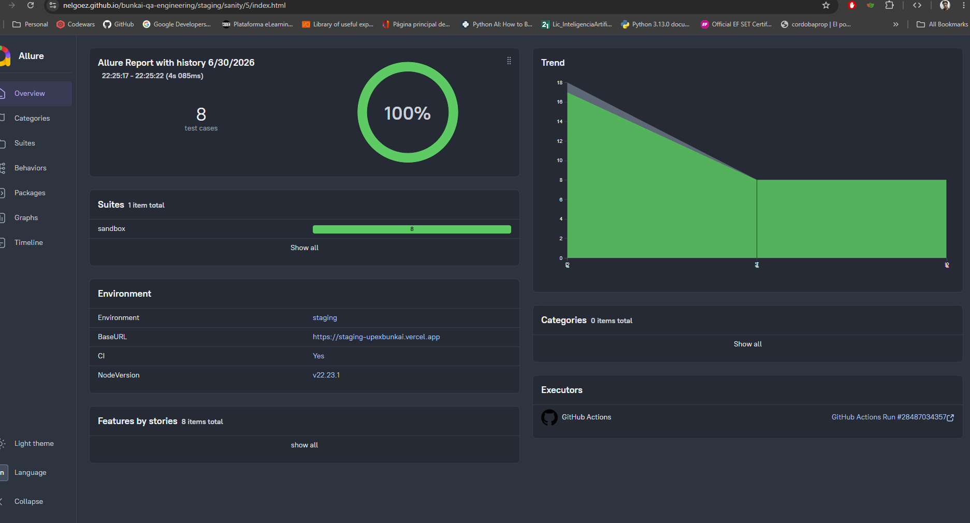970x523 pixels.
Task: Click the sandbox suite green progress bar
Action: coord(412,229)
